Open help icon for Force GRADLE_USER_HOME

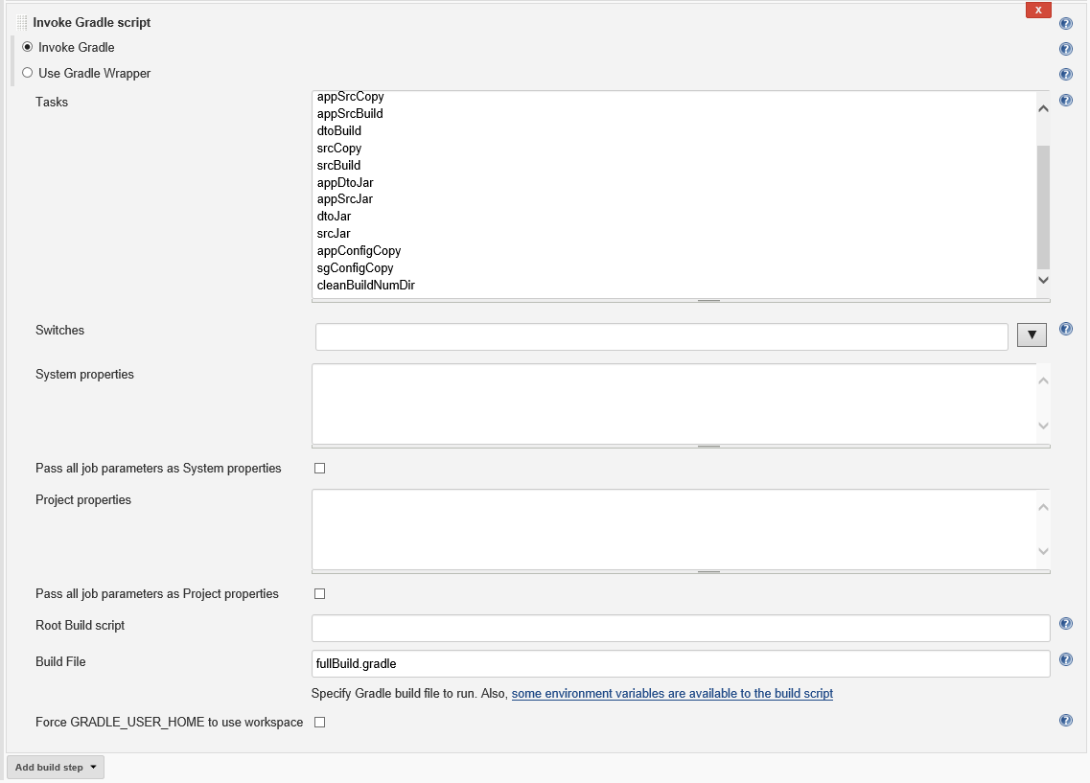[1066, 720]
